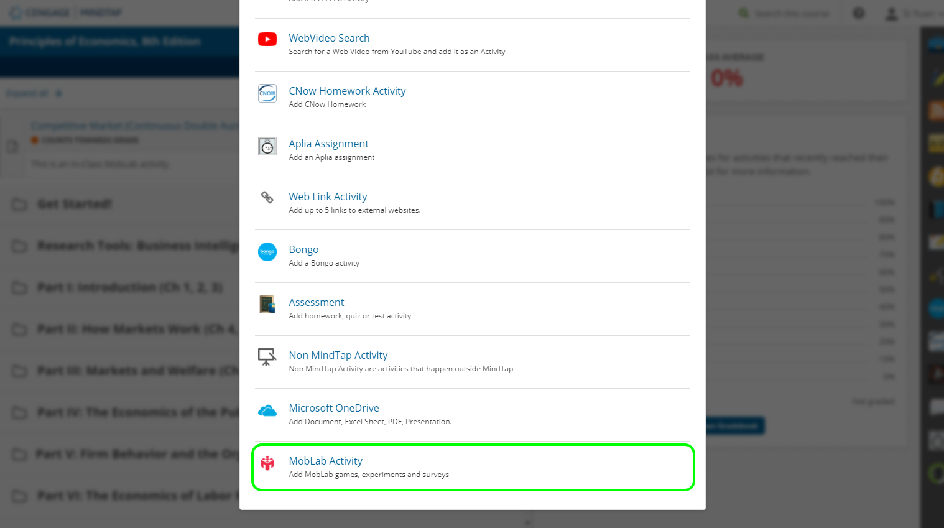Click the search field in the top bar
Image resolution: width=944 pixels, height=528 pixels.
coord(790,14)
